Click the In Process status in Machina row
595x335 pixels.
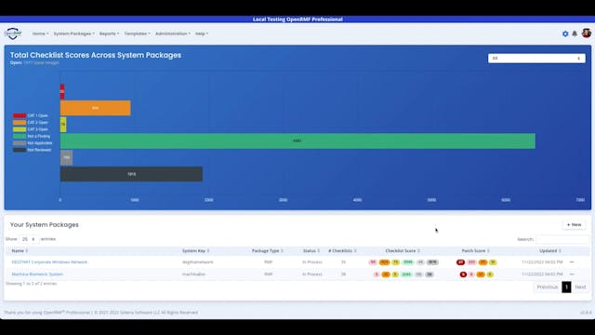coord(312,275)
